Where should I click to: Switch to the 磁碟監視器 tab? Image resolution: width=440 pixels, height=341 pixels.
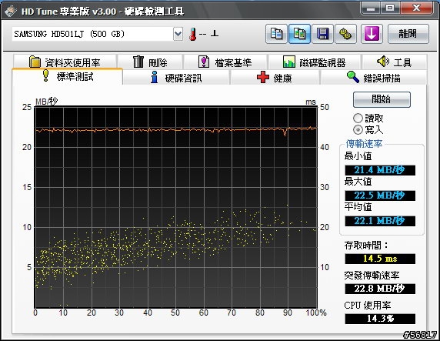pyautogui.click(x=315, y=62)
